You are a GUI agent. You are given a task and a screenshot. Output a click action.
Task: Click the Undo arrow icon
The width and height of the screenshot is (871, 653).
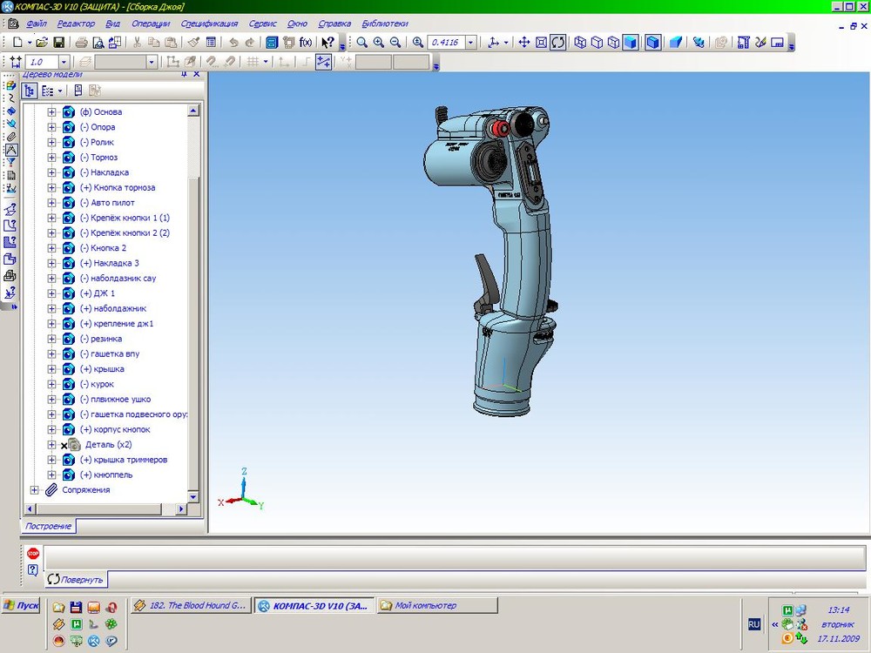(233, 42)
